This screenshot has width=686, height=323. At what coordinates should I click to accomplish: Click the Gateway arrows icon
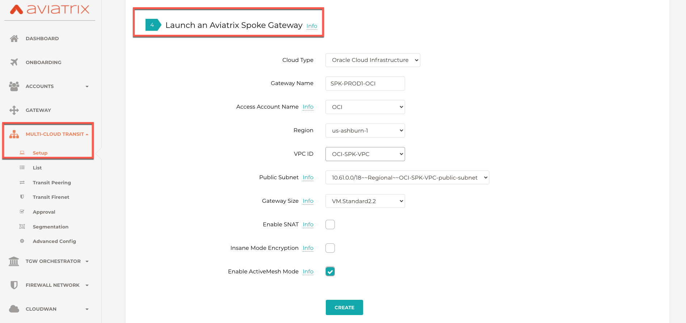tap(14, 110)
